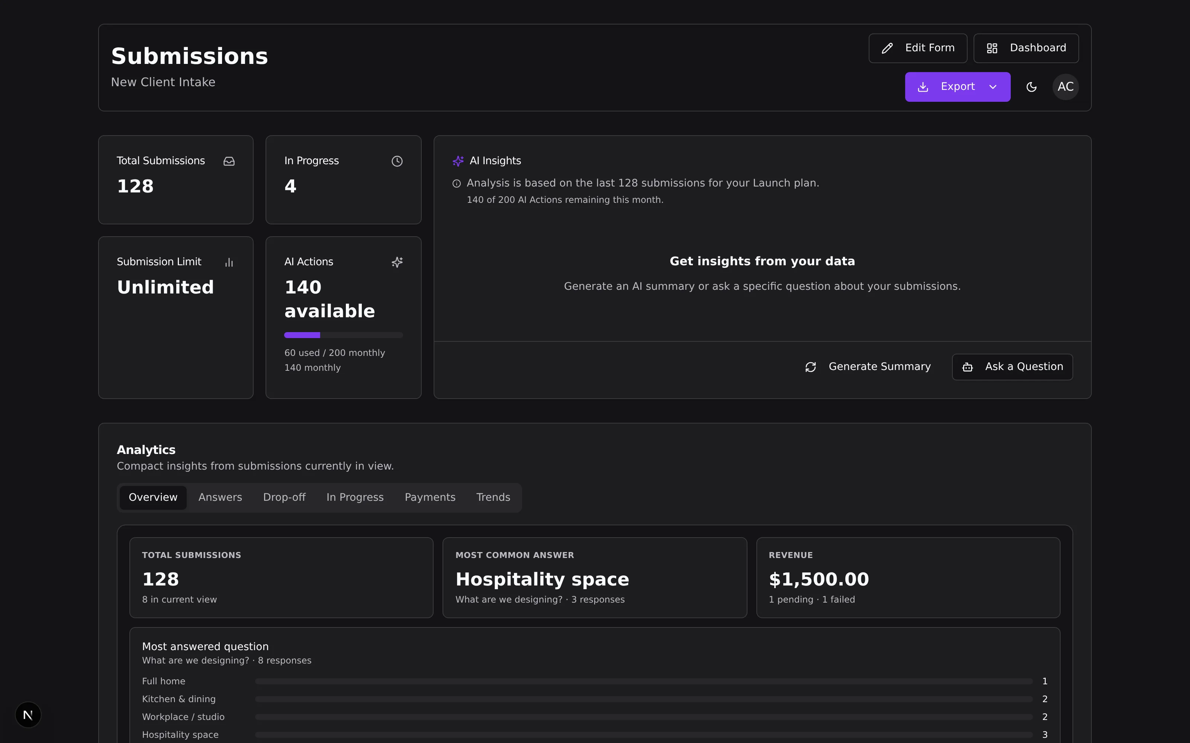1190x743 pixels.
Task: Switch to the Trends tab
Action: [493, 498]
